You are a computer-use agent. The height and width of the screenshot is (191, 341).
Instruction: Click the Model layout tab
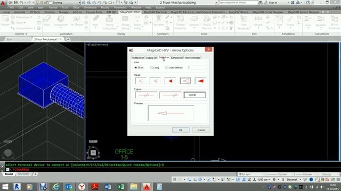pos(9,174)
